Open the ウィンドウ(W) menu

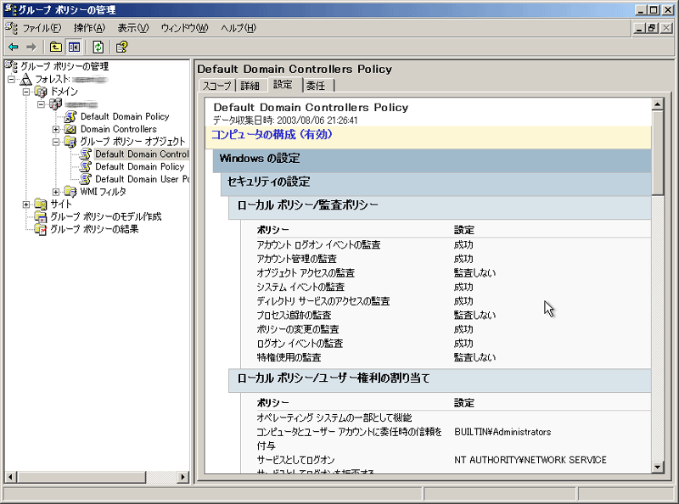(184, 28)
